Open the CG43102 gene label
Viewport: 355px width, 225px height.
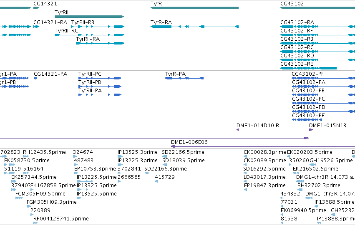[x=292, y=4]
